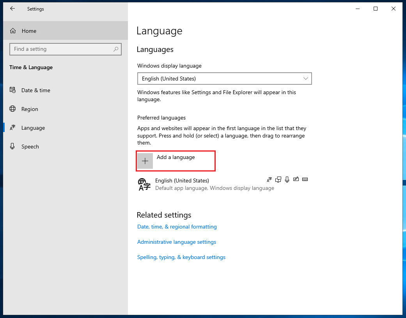
Task: Close the Settings window
Action: [393, 9]
